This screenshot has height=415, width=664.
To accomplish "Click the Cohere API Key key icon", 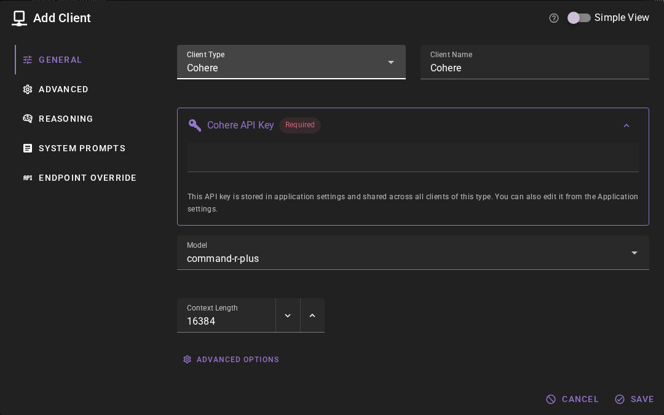I will coord(195,125).
